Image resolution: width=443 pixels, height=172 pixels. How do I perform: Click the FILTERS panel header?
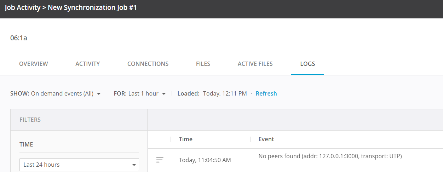[30, 120]
